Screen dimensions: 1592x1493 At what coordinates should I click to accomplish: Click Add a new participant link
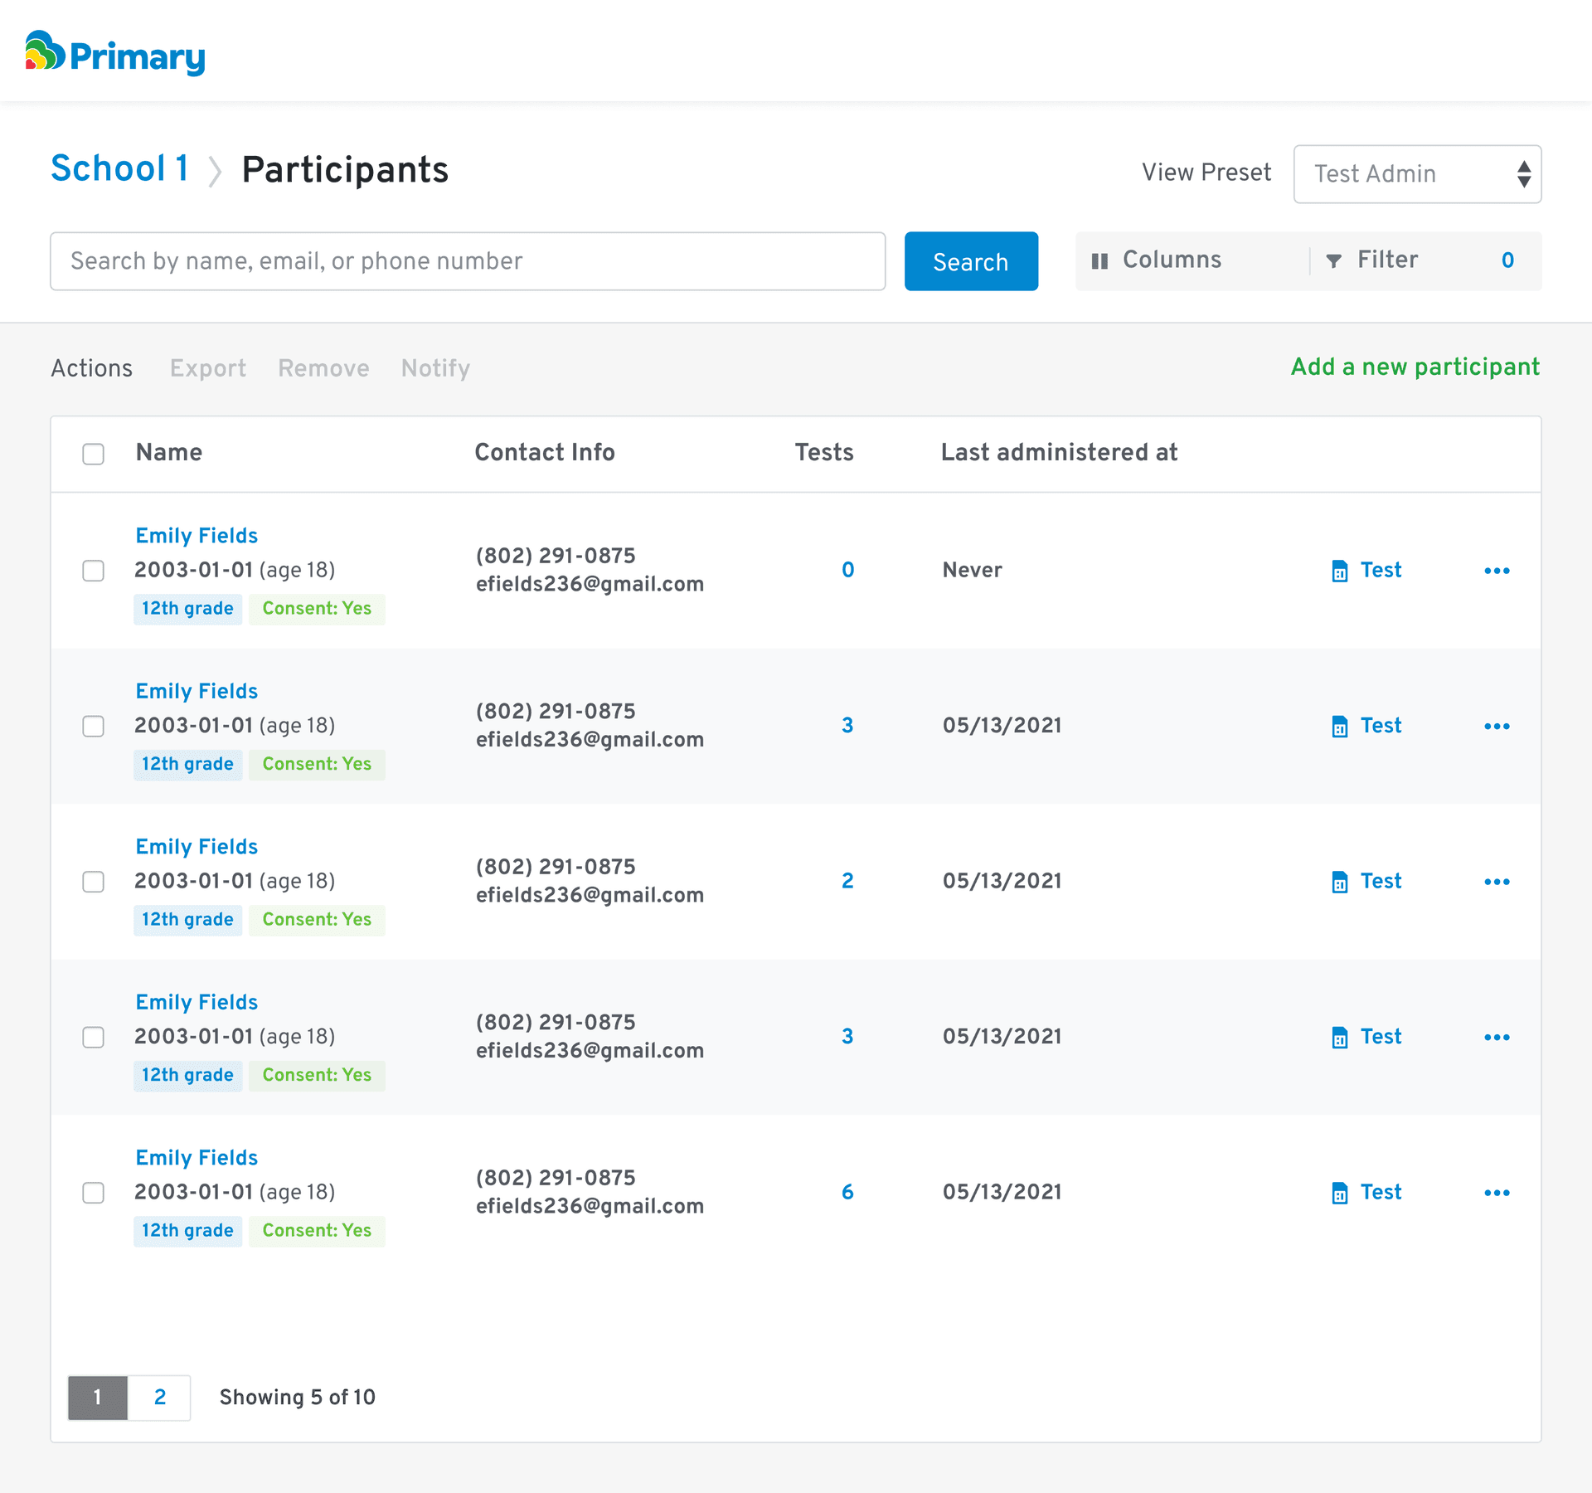pyautogui.click(x=1415, y=367)
